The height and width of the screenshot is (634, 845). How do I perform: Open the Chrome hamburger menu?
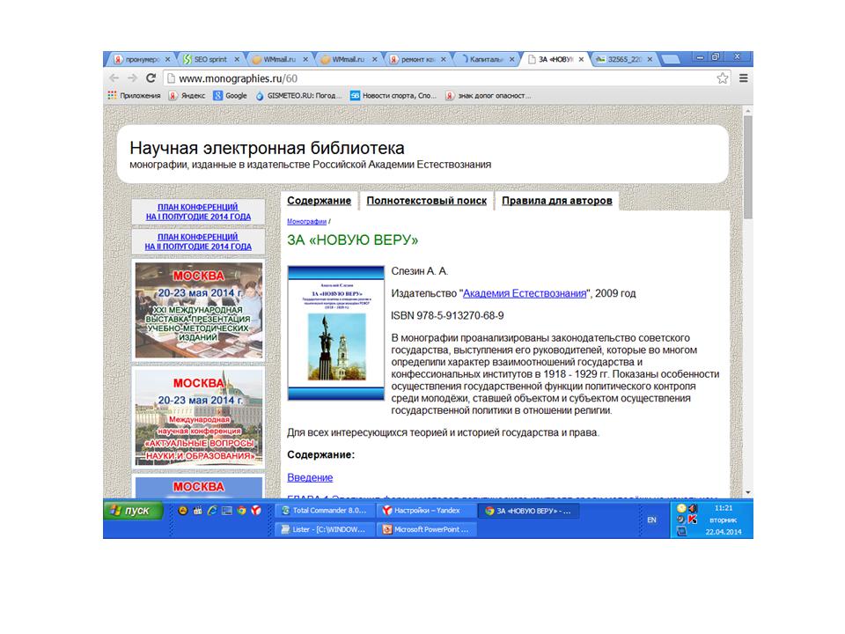click(743, 77)
